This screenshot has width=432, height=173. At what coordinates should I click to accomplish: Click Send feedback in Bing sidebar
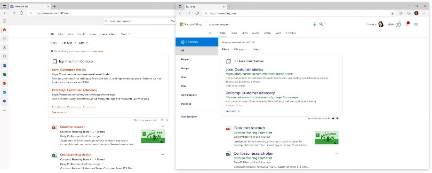point(189,117)
